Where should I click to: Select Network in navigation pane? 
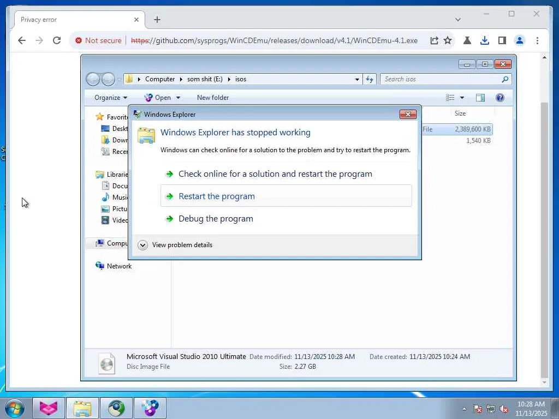click(x=114, y=266)
